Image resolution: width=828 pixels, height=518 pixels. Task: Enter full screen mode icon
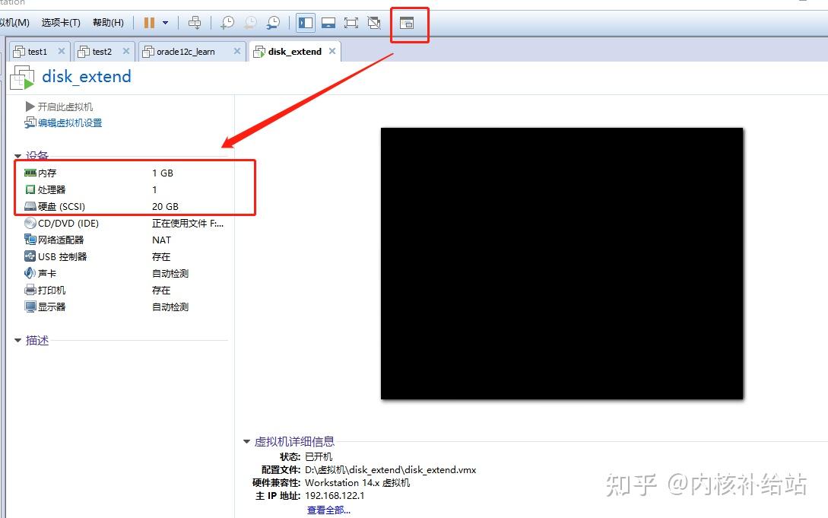[351, 23]
